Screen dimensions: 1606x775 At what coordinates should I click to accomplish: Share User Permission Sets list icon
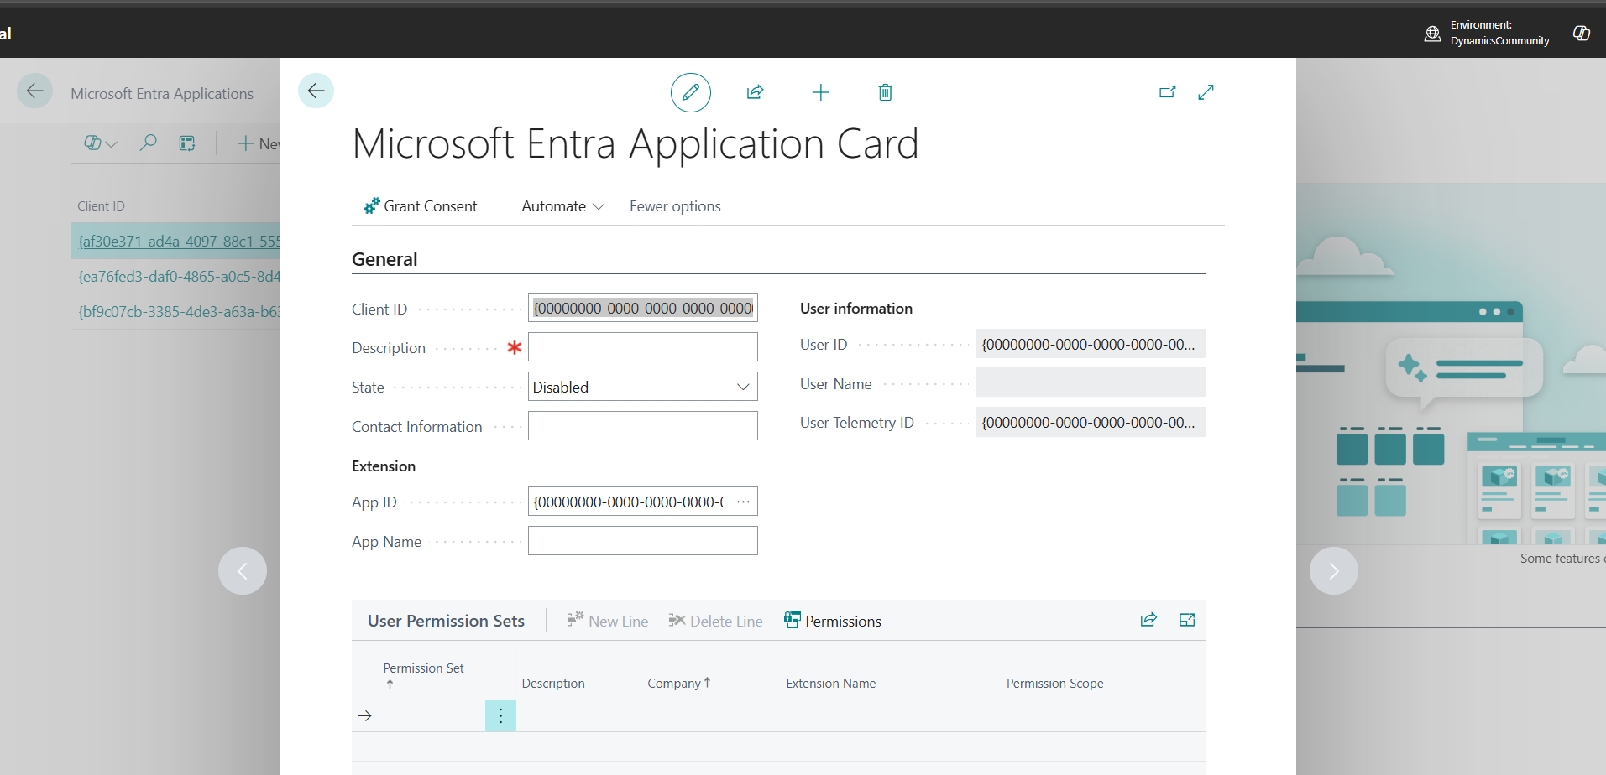pyautogui.click(x=1148, y=620)
